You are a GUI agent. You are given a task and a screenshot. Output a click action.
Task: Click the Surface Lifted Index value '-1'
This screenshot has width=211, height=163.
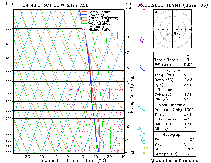coord(187,90)
